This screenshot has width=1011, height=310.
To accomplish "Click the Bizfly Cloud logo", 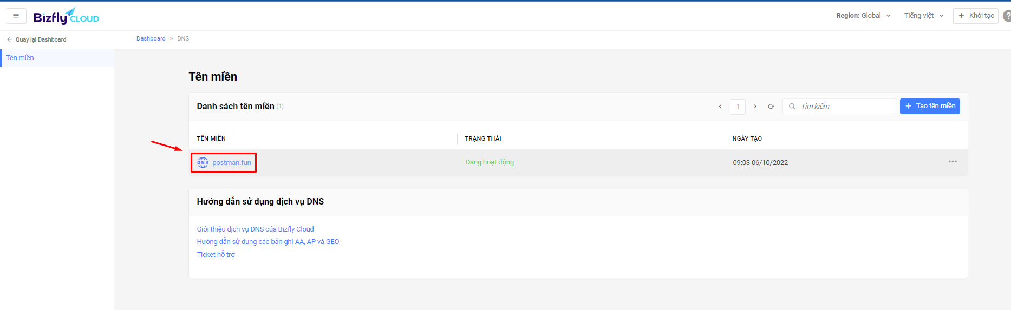I will click(66, 16).
